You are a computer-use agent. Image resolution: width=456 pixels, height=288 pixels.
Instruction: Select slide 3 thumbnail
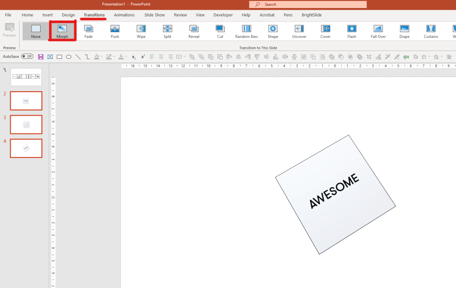[x=26, y=124]
